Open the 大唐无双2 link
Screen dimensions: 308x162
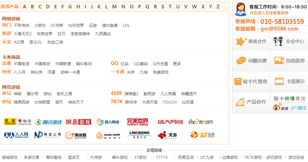[x=23, y=34]
